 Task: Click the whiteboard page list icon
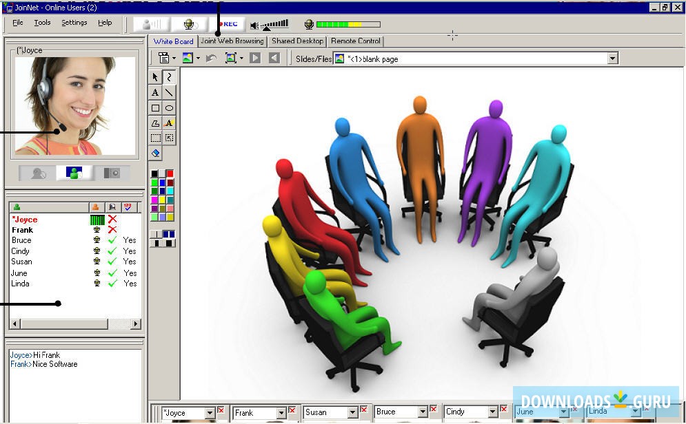point(163,58)
